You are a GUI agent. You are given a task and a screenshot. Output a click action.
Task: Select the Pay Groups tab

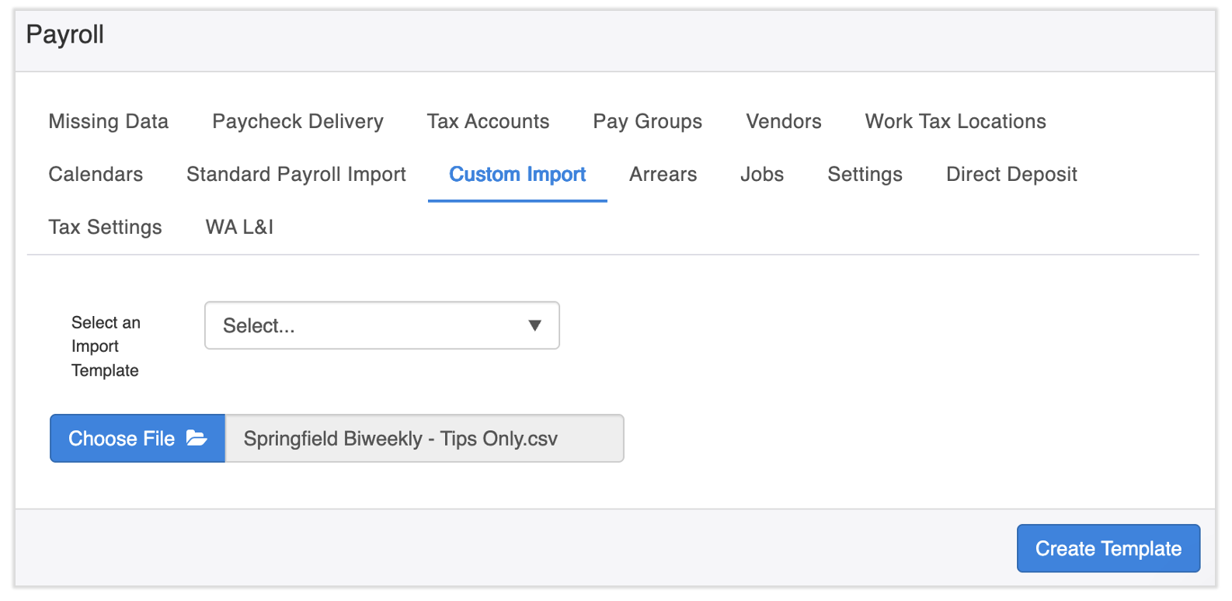point(647,122)
